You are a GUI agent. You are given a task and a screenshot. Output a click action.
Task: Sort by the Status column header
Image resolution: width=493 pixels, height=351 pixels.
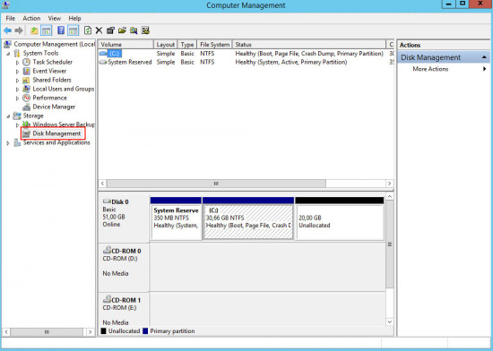(308, 45)
